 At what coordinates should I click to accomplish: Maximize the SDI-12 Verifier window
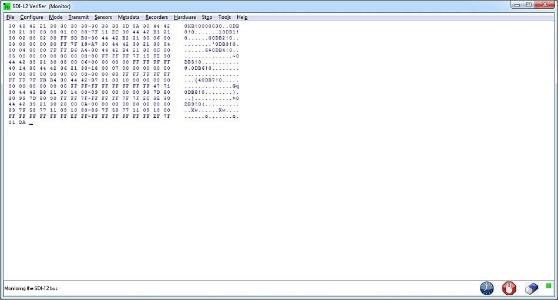coord(529,5)
